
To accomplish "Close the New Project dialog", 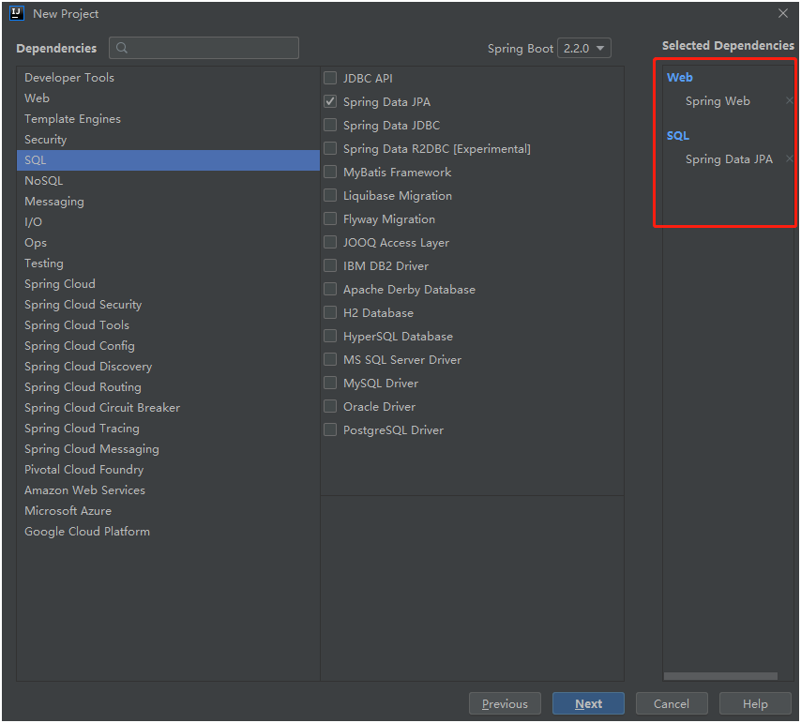I will [783, 13].
